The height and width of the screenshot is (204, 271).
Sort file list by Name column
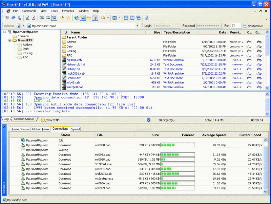coord(75,32)
